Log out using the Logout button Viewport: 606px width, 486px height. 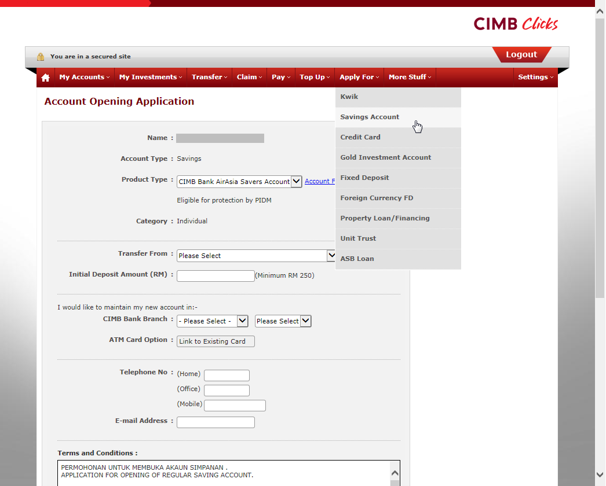coord(521,54)
